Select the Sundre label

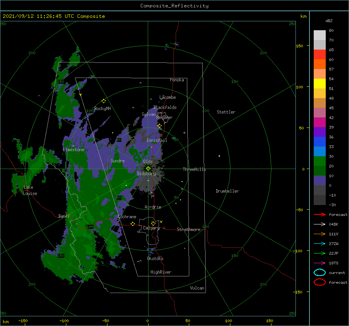tap(117, 160)
